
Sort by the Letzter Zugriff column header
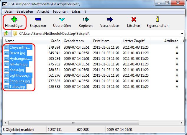coord(135,41)
